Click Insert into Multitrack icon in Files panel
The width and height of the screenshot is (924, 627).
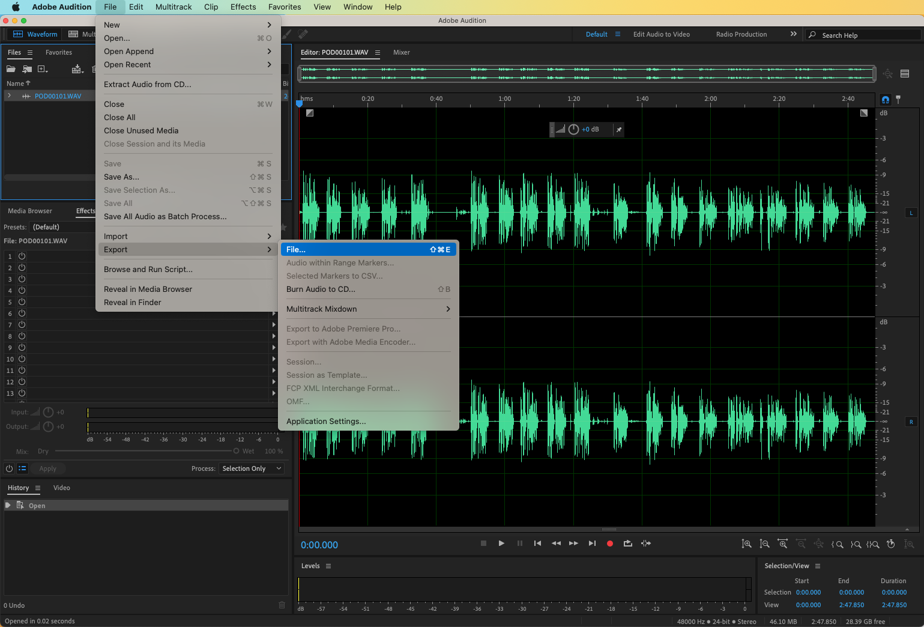coord(77,69)
